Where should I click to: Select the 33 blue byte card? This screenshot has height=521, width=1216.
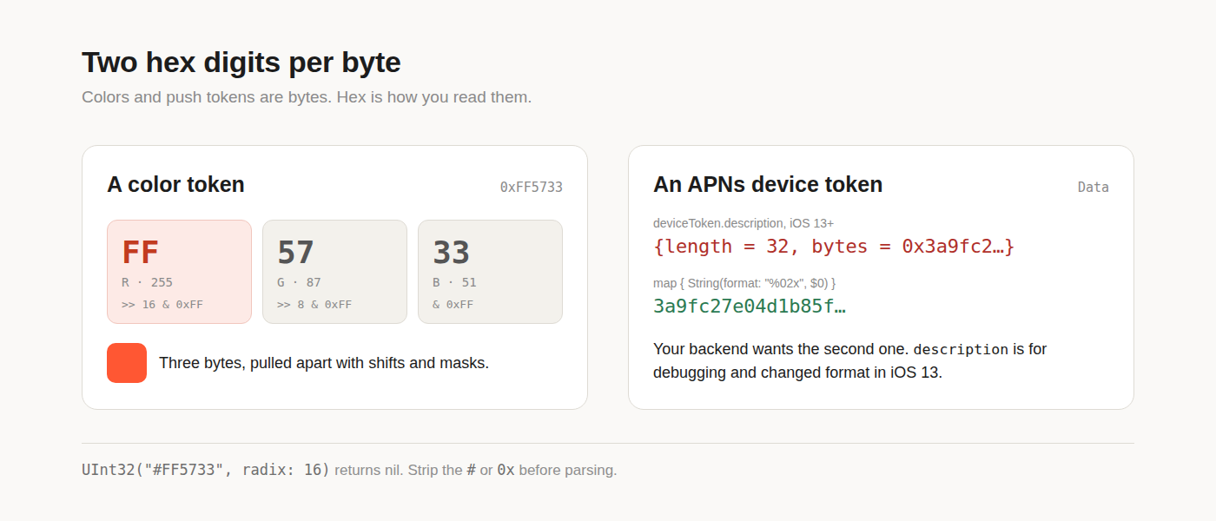(490, 272)
